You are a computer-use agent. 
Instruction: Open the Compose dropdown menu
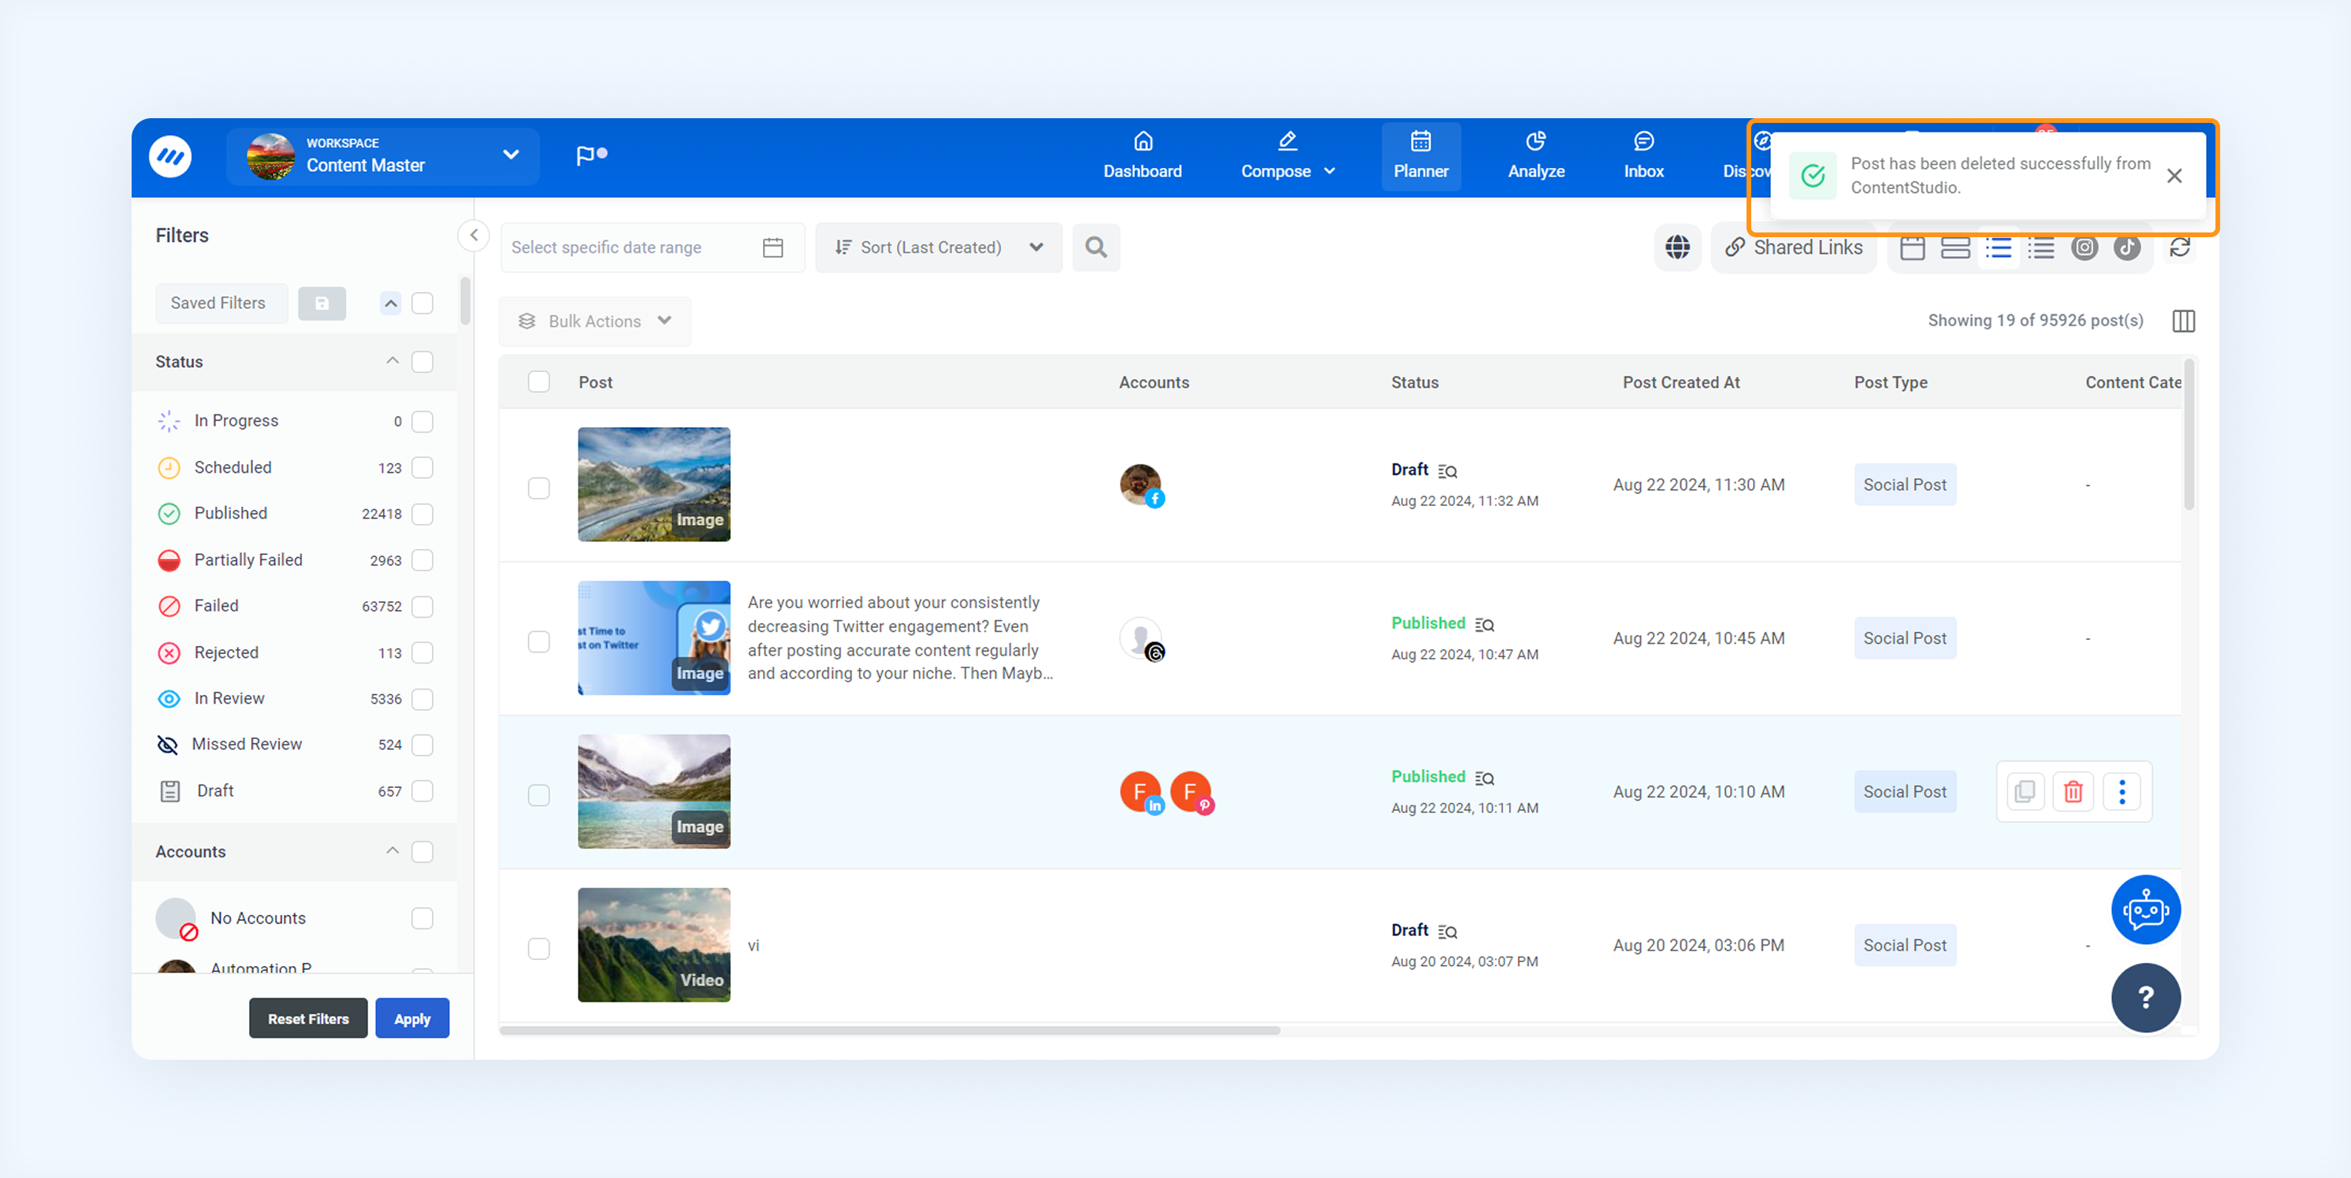click(x=1288, y=156)
